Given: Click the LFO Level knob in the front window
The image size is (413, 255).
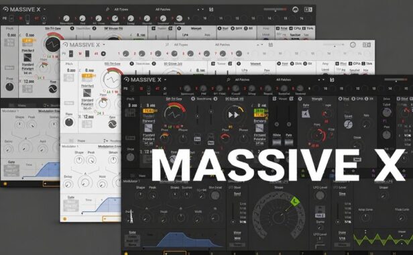Looking at the screenshot, I should [320, 195].
